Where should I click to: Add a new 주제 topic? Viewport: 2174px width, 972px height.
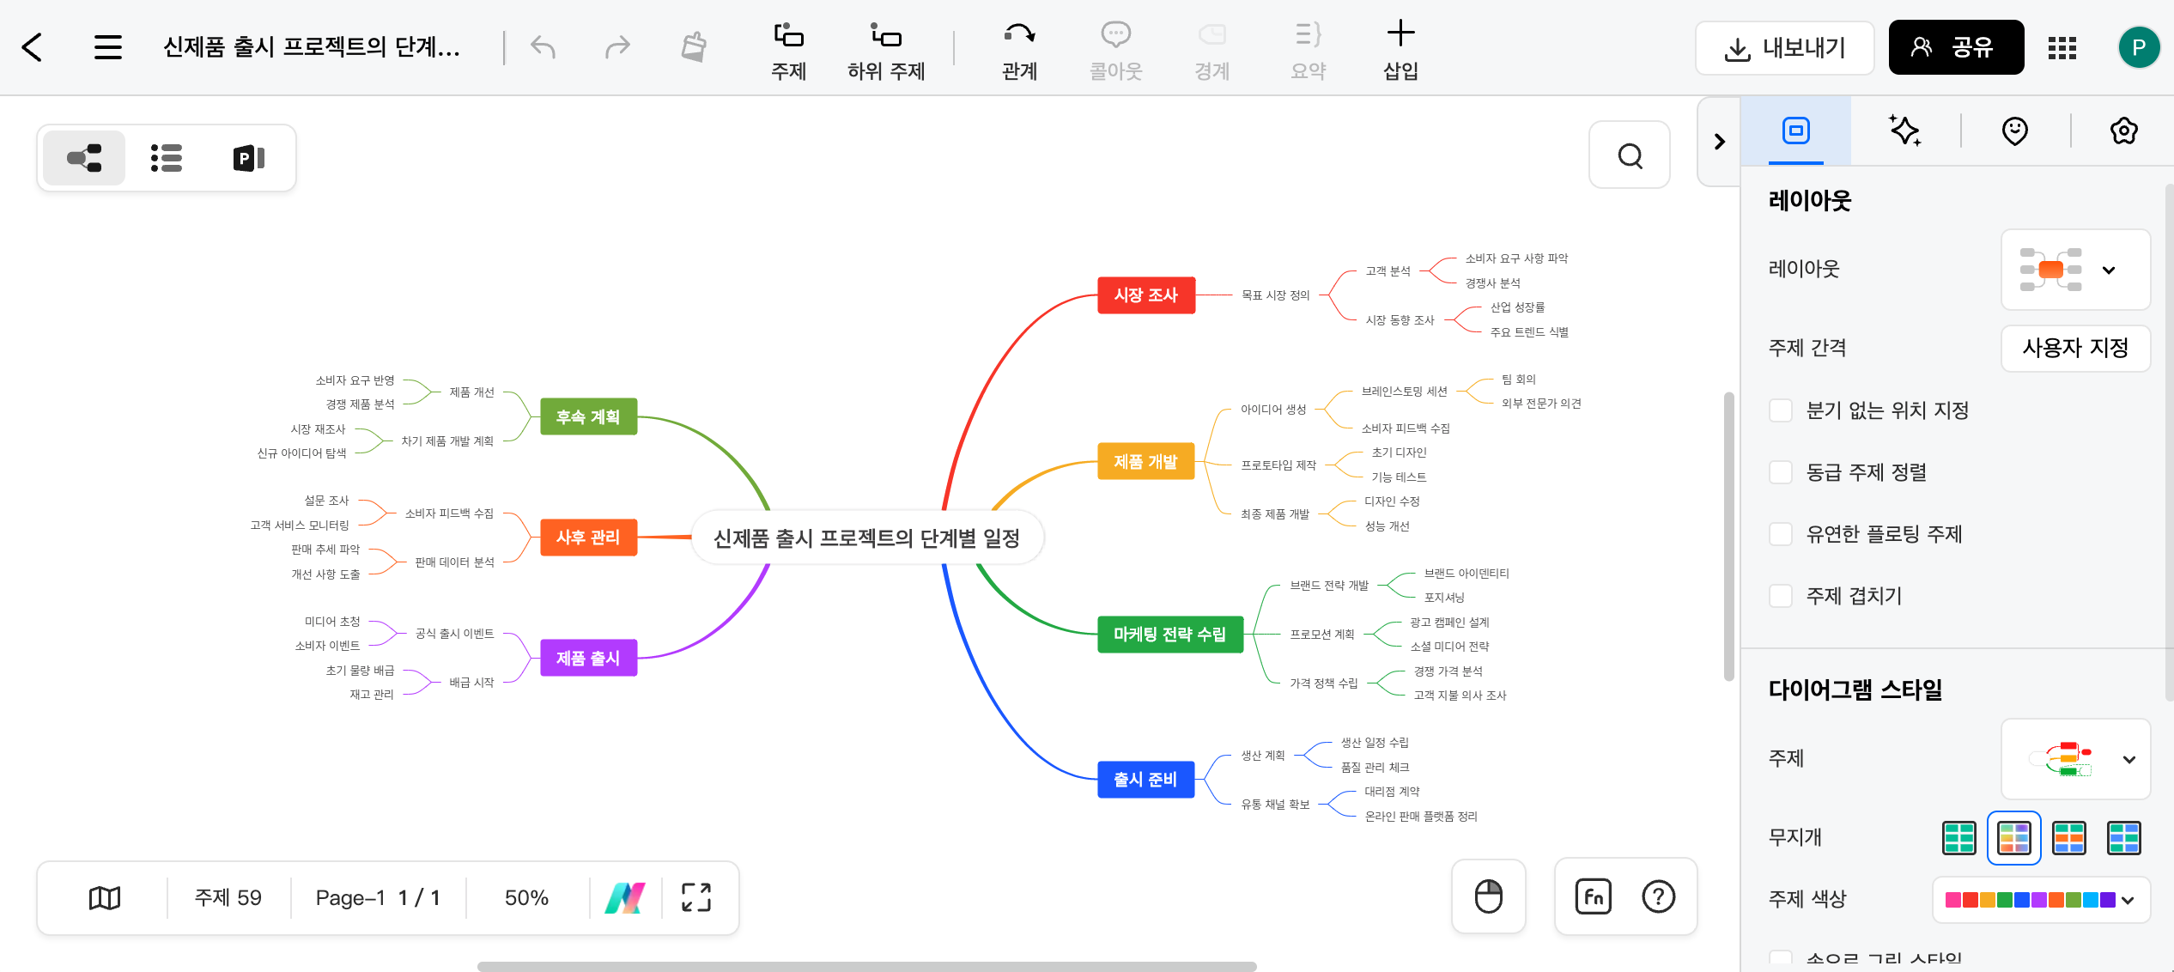788,52
